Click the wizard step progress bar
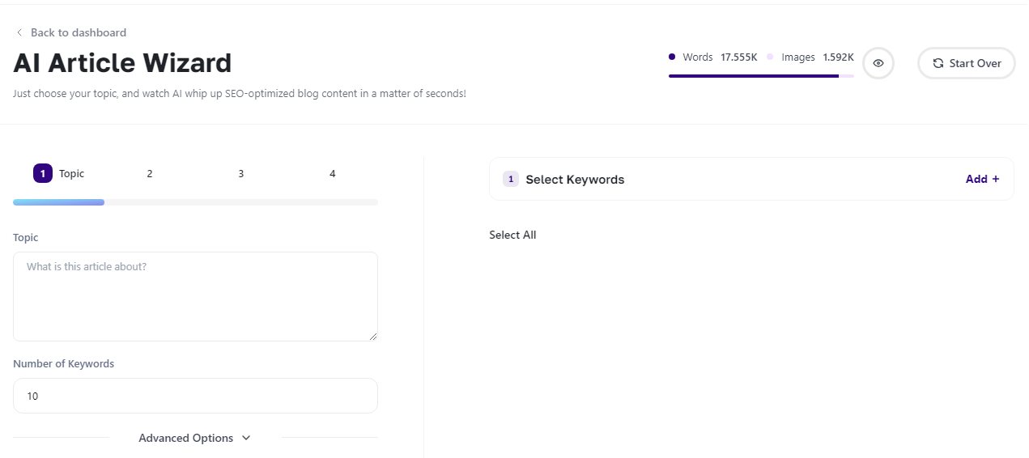Viewport: 1029px width, 458px height. click(x=195, y=202)
